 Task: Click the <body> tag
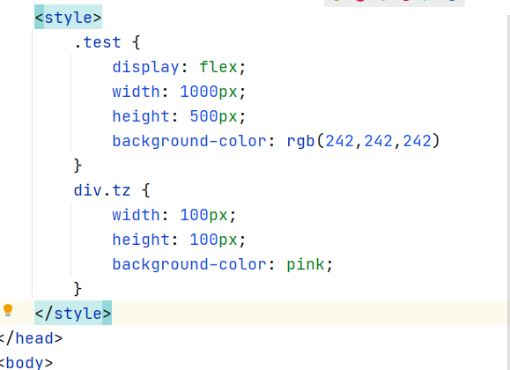click(x=26, y=363)
